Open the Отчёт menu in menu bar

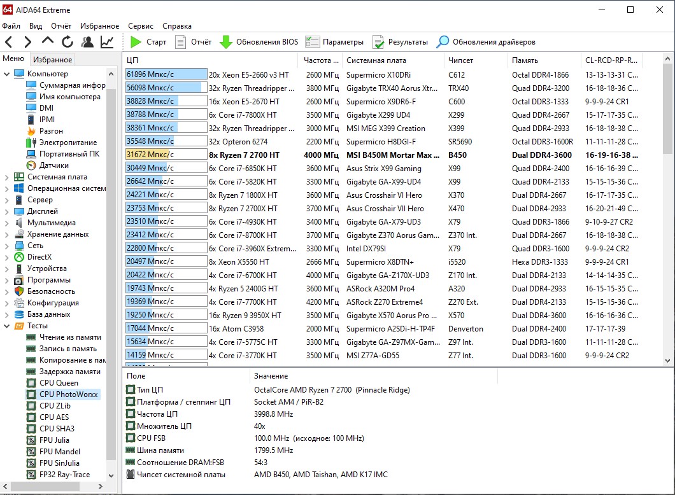[61, 26]
